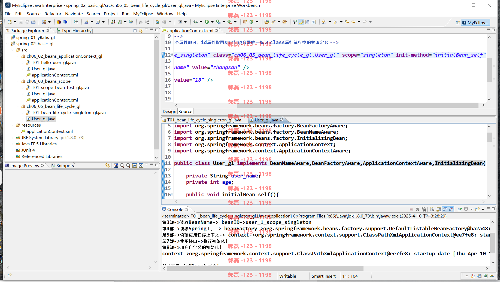Click the New file toolbar icon
The image size is (500, 282).
(10, 22)
